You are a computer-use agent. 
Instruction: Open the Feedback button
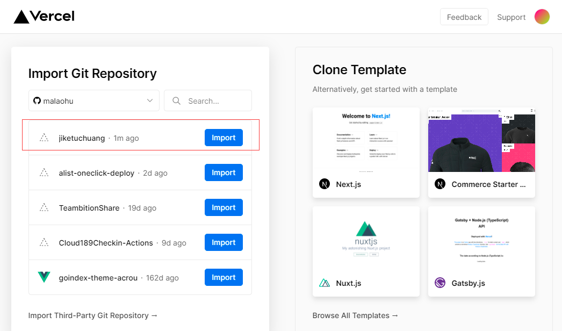tap(464, 17)
